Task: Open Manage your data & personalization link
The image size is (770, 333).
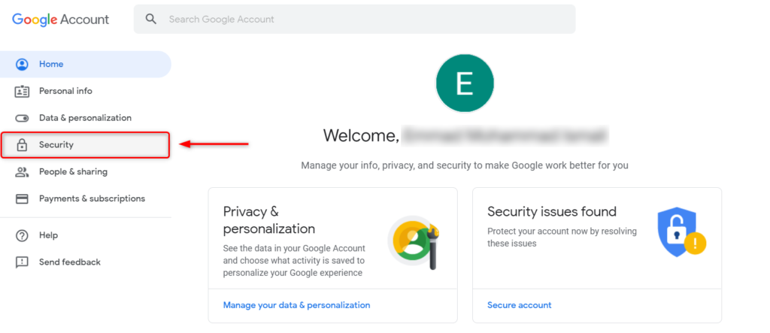Action: pyautogui.click(x=296, y=305)
